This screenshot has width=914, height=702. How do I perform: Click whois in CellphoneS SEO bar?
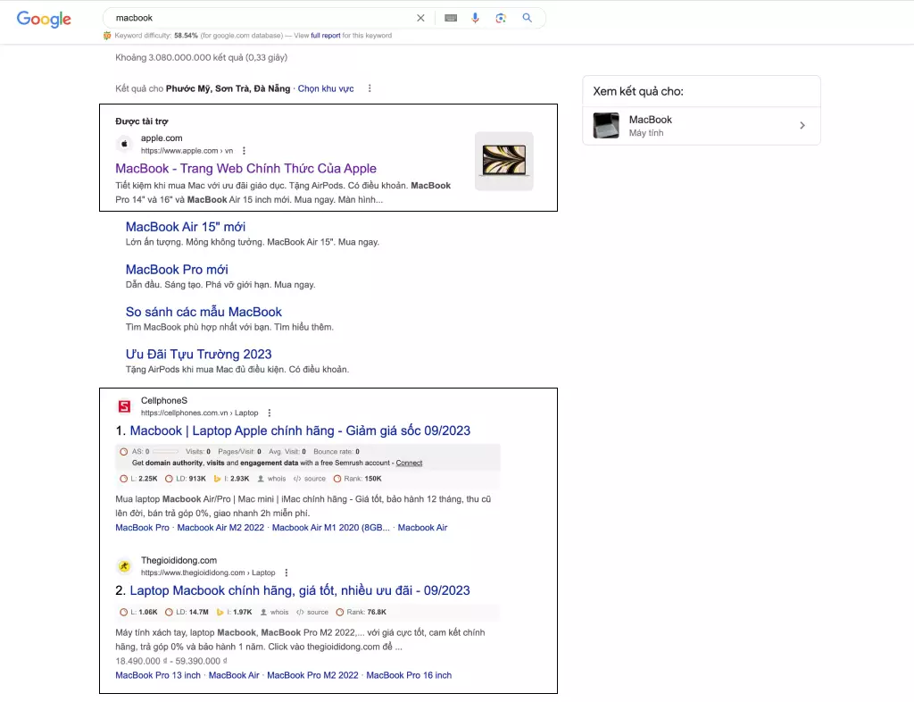(271, 479)
